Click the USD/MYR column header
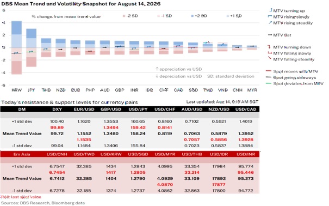This screenshot has height=206, width=329. click(165, 154)
